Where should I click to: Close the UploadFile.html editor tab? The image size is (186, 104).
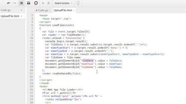(x=74, y=10)
